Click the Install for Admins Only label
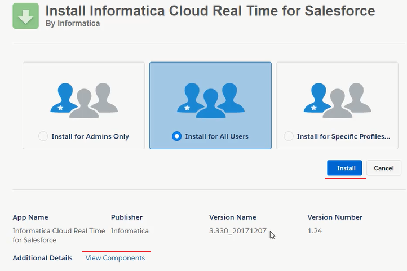The image size is (407, 271). click(90, 136)
